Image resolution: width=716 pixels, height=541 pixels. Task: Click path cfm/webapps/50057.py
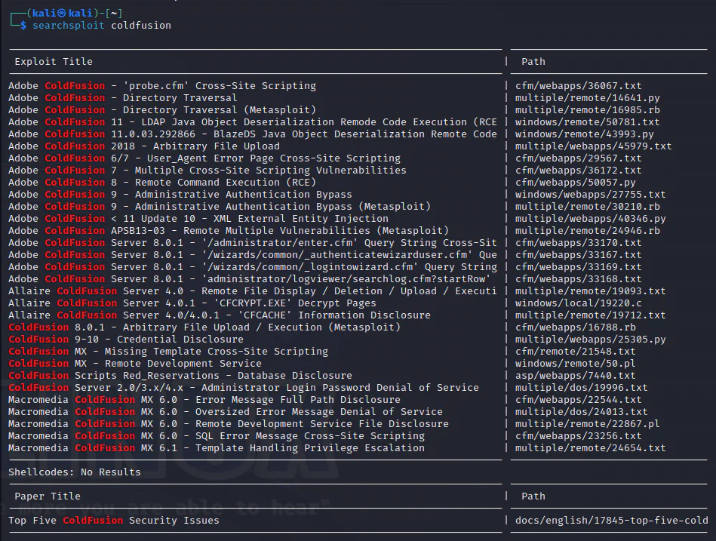click(576, 183)
